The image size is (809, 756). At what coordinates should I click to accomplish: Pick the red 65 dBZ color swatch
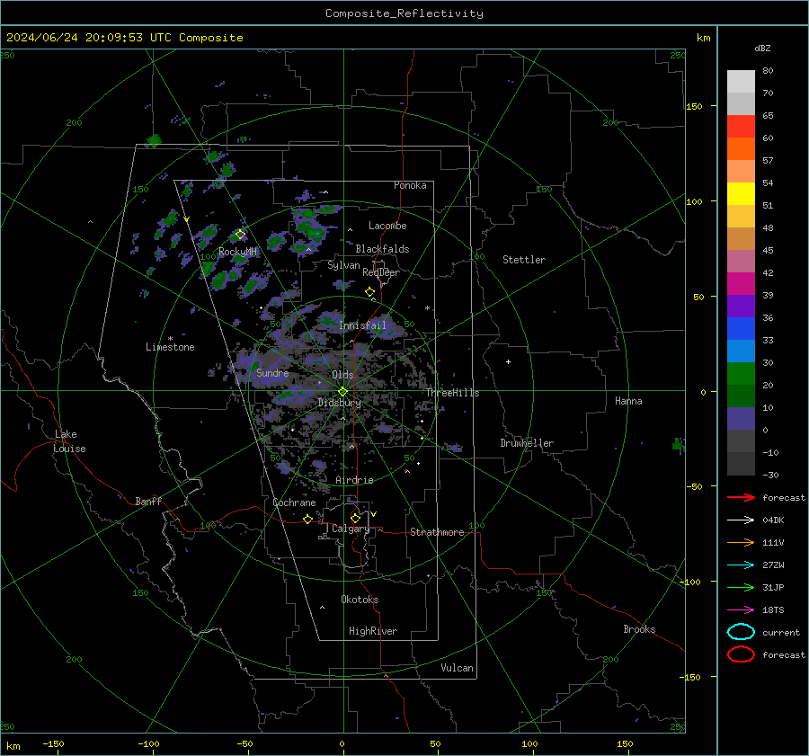(x=741, y=127)
